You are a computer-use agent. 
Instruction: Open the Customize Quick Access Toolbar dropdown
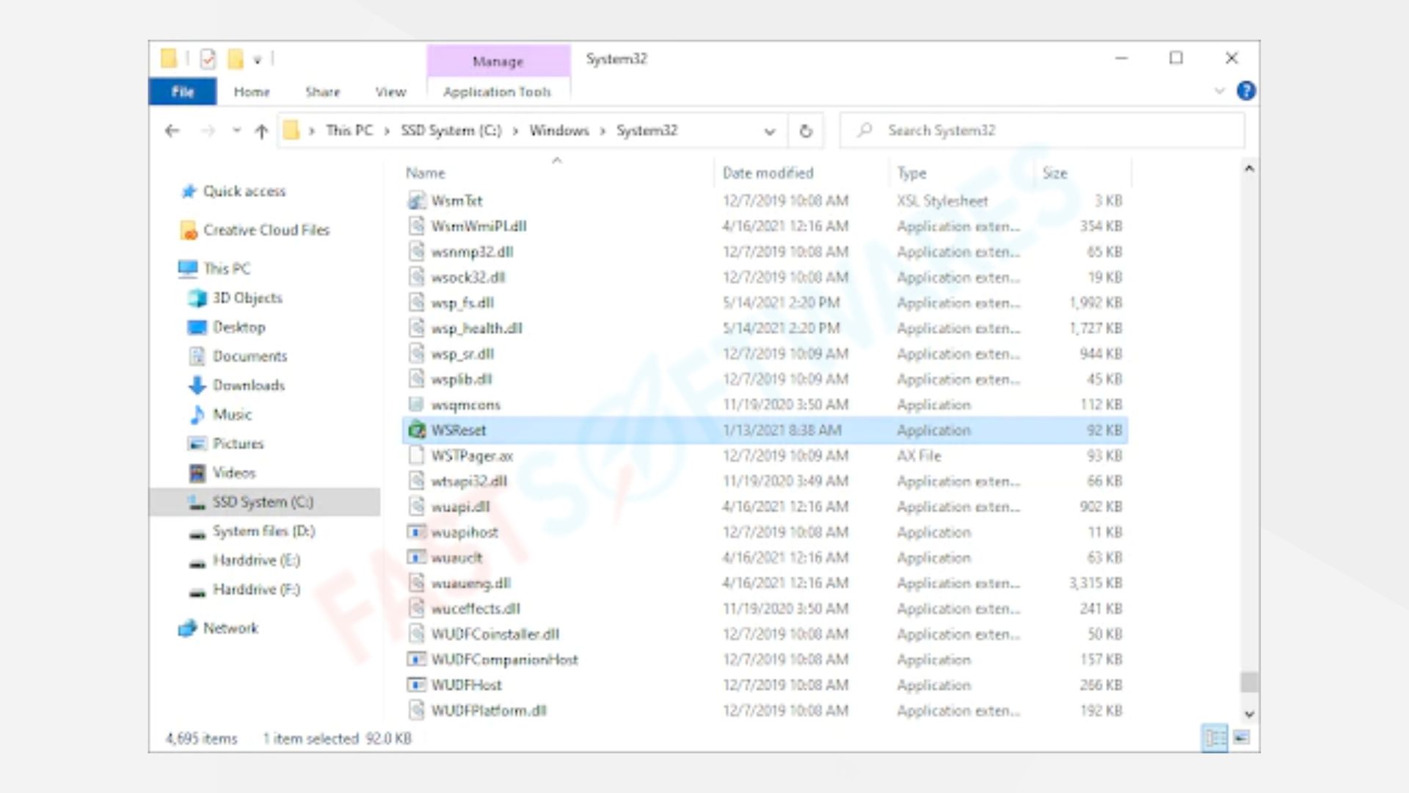tap(258, 59)
